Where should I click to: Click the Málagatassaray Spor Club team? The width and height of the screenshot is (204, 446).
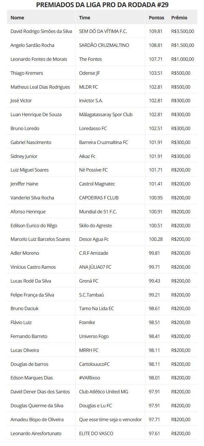pos(106,114)
